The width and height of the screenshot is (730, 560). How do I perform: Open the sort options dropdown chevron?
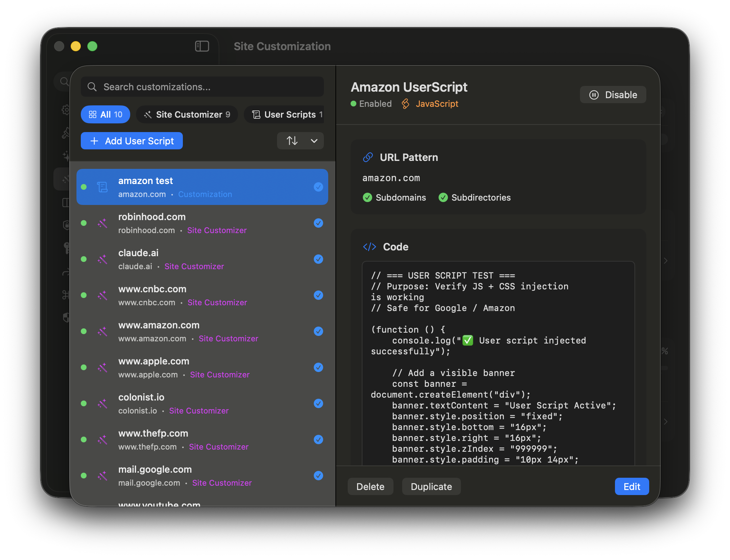(314, 141)
